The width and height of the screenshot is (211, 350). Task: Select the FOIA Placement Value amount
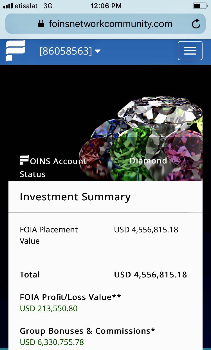tap(146, 230)
